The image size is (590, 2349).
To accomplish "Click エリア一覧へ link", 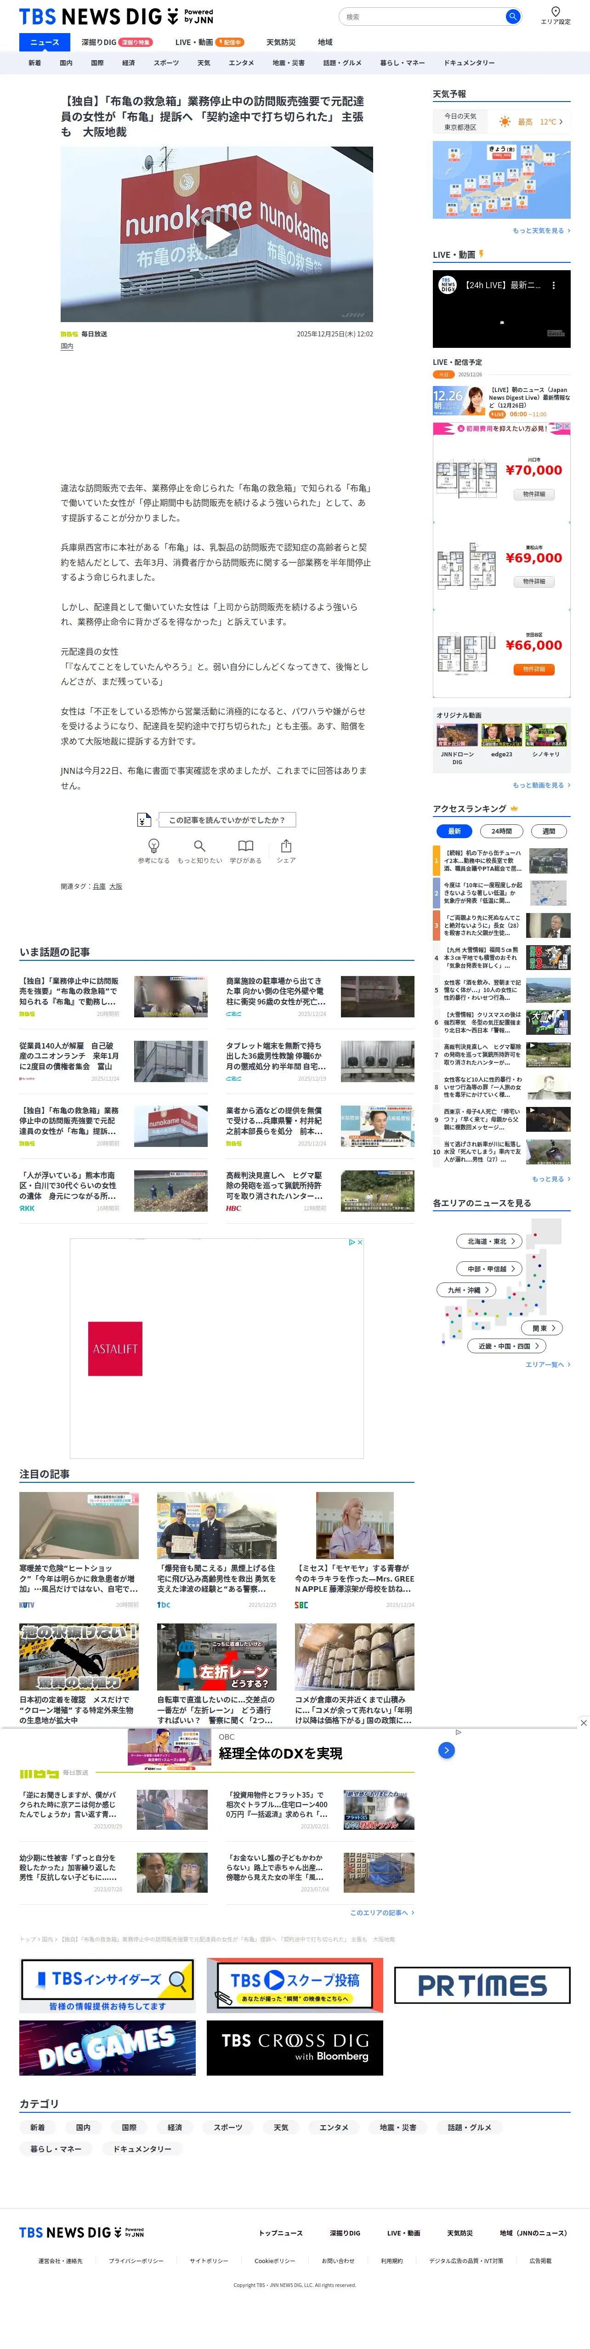I will point(548,1365).
